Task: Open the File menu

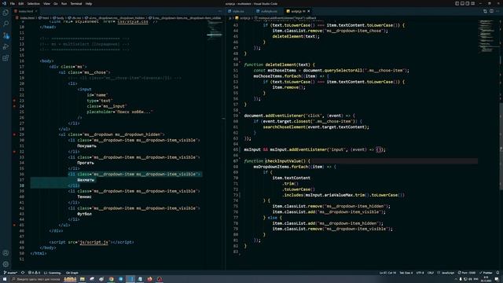Action: pos(13,3)
